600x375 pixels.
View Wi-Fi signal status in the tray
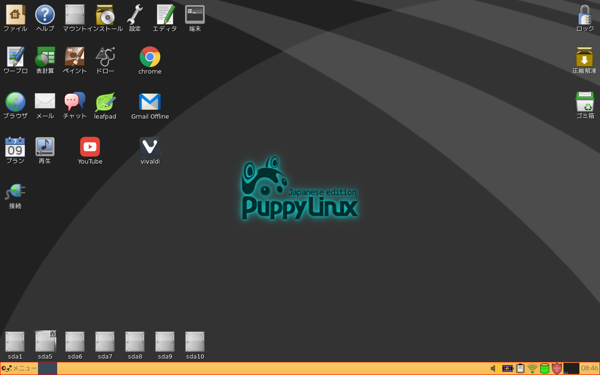[x=532, y=368]
